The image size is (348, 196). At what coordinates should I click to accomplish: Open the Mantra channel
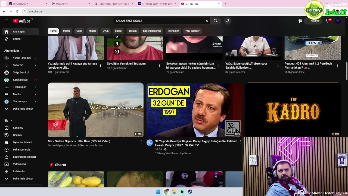21,94
